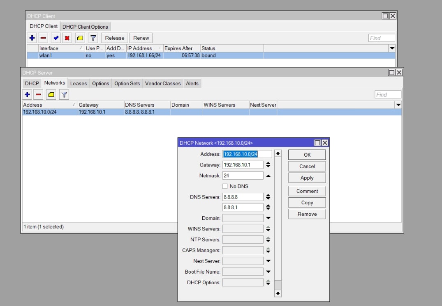Open filter funnel in DHCP Client toolbar
This screenshot has width=442, height=306.
tap(93, 38)
